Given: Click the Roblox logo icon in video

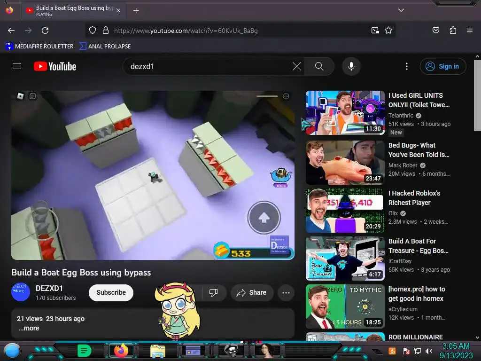Looking at the screenshot, I should pyautogui.click(x=20, y=96).
